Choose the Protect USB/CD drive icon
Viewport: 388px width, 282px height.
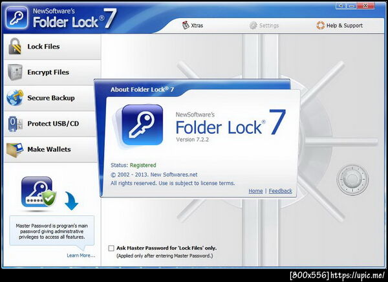pyautogui.click(x=15, y=124)
